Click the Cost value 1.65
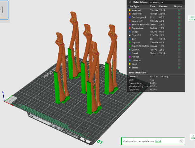Screen dimensions: 195x148 [152, 80]
